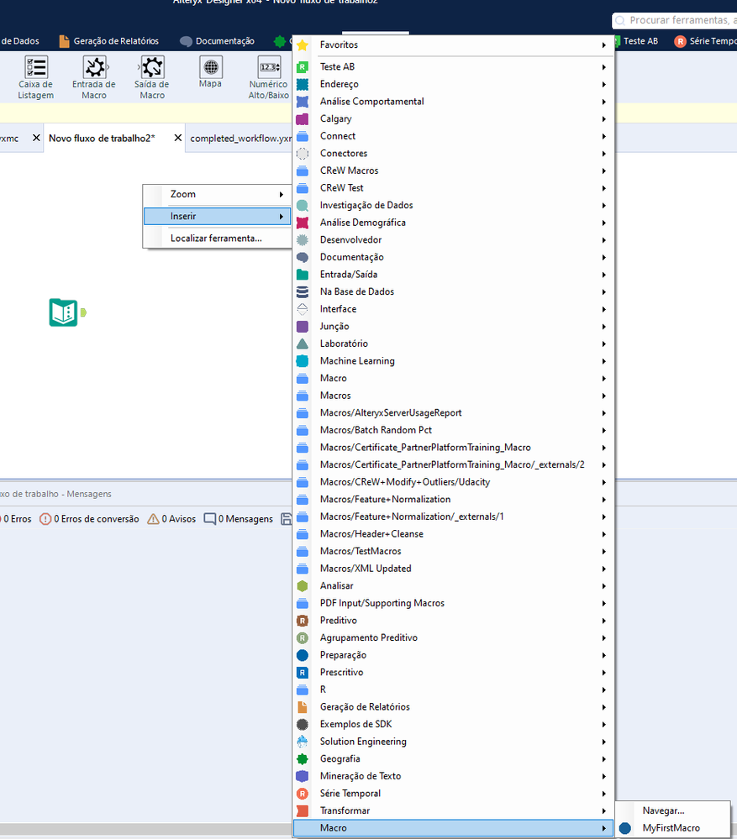The width and height of the screenshot is (737, 839).
Task: Open the Exemplos de SDK entry
Action: tap(453, 724)
